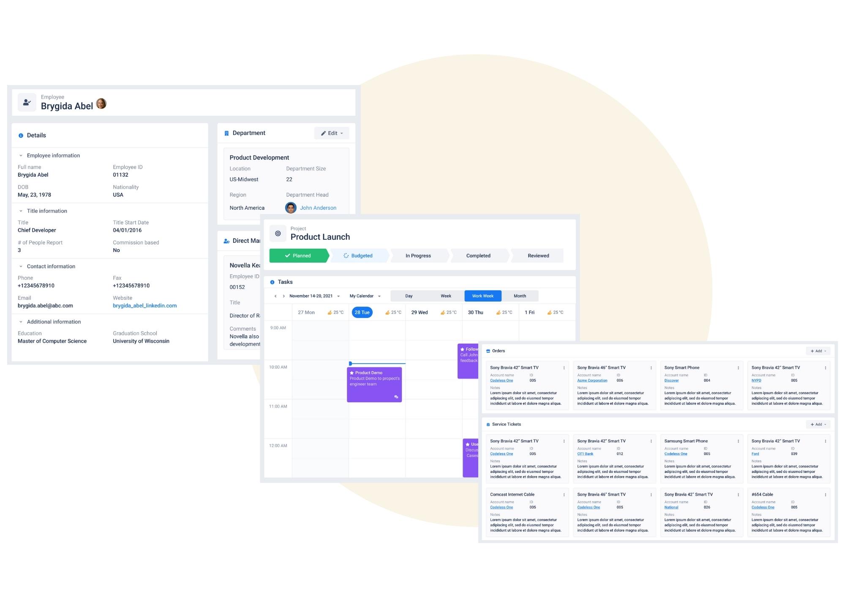Screen dimensions: 845x609
Task: Open the Add dropdown on Orders panel
Action: pos(817,351)
